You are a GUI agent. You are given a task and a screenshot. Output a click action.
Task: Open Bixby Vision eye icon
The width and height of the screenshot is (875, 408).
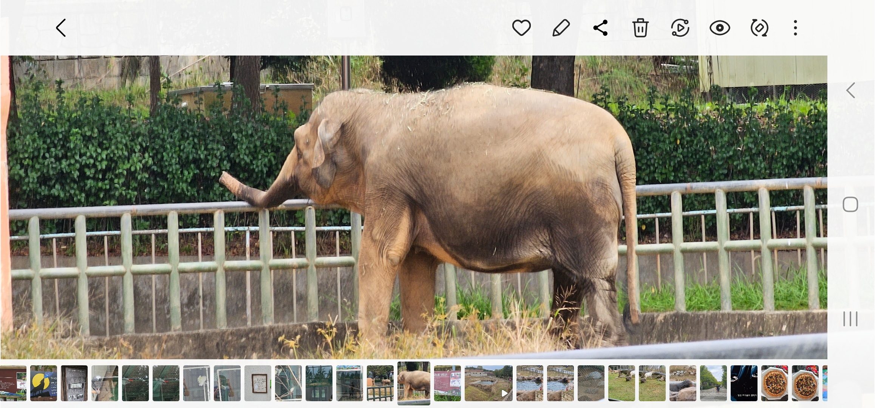click(720, 28)
